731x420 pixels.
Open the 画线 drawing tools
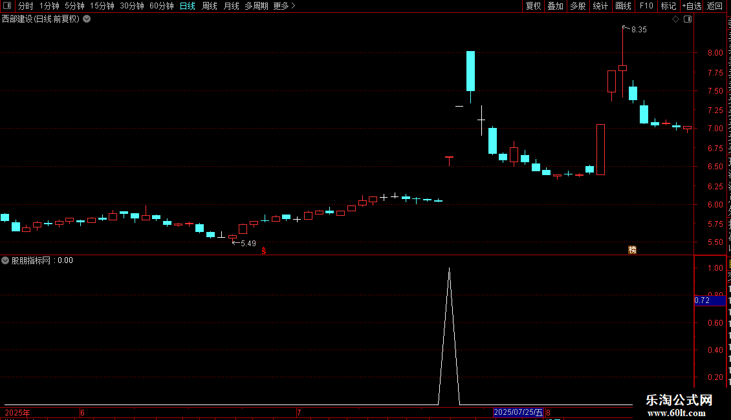(x=624, y=6)
